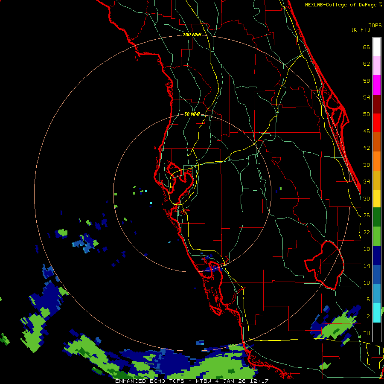Click the "38" legend value
The image size is (384, 384).
point(367,165)
